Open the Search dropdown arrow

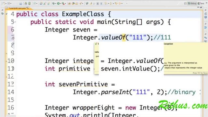click(x=83, y=4)
